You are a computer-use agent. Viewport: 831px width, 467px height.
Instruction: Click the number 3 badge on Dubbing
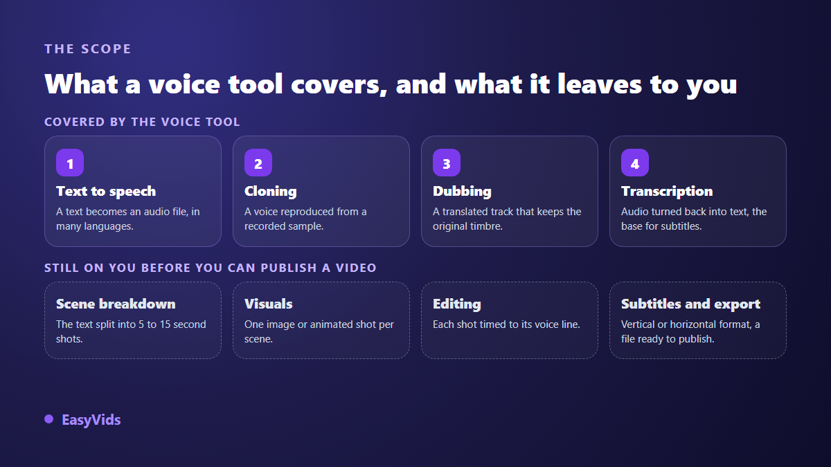click(447, 163)
